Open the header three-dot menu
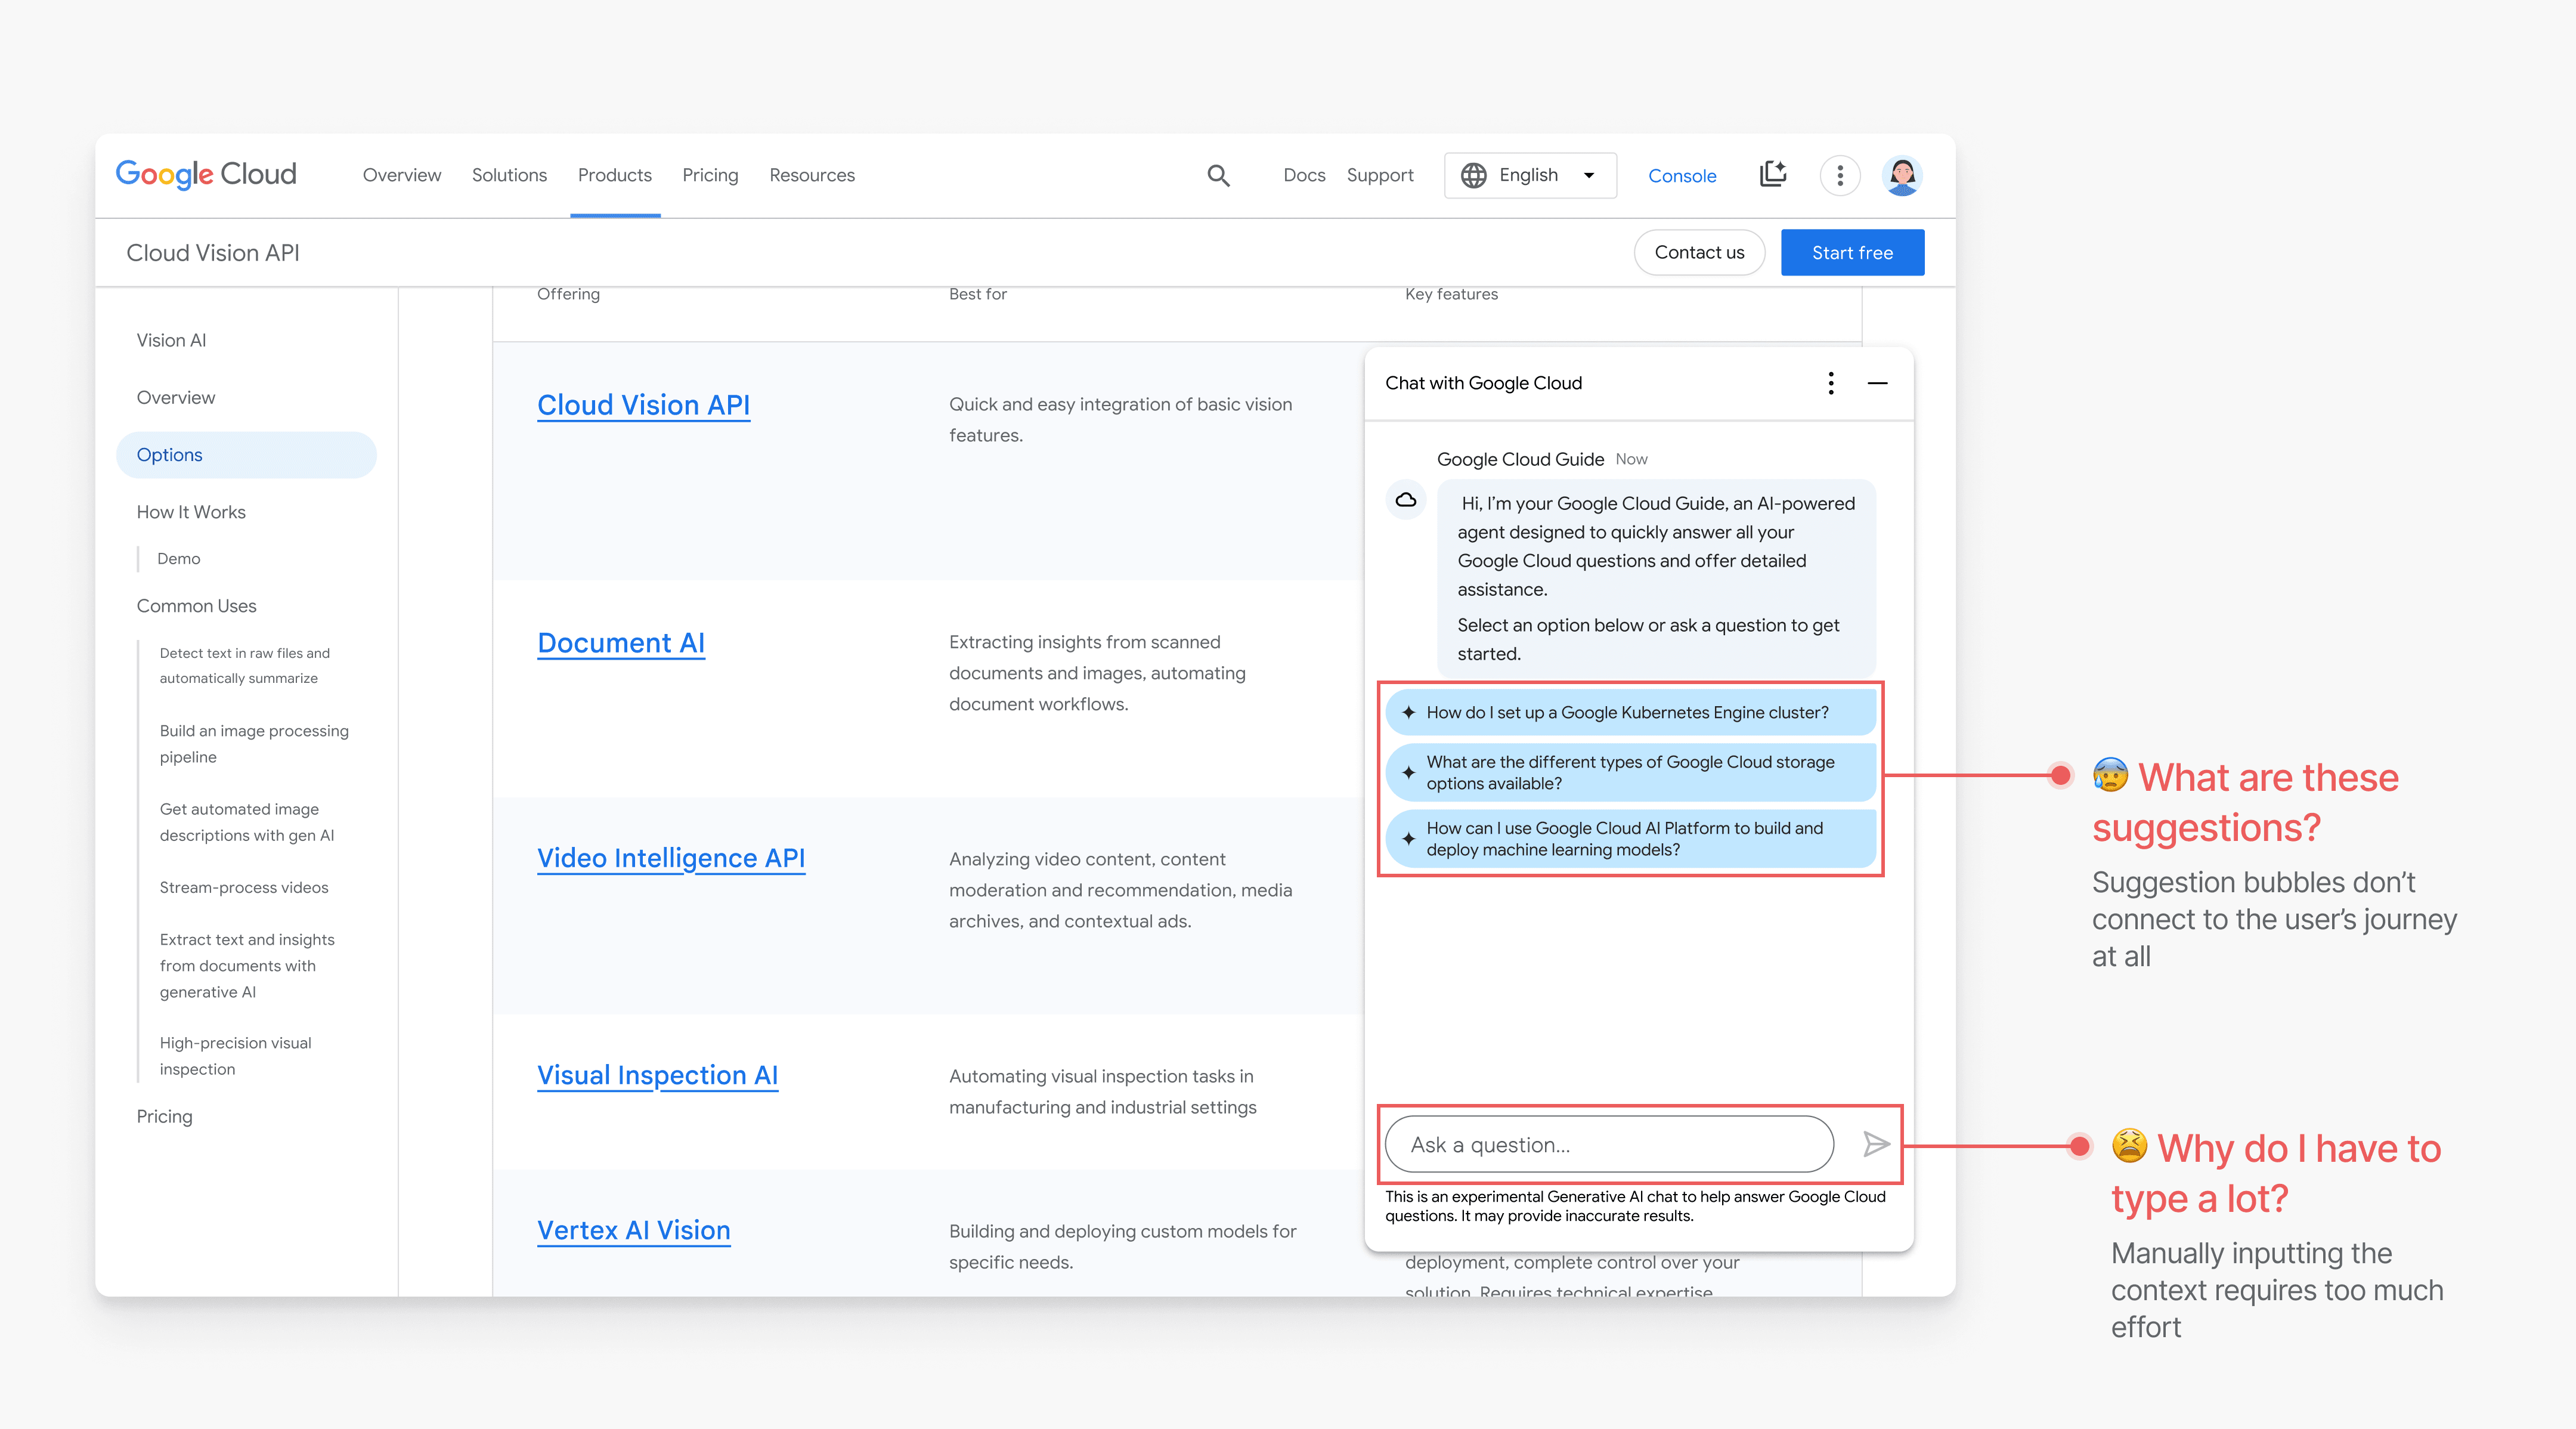Image resolution: width=2576 pixels, height=1429 pixels. coord(1839,176)
